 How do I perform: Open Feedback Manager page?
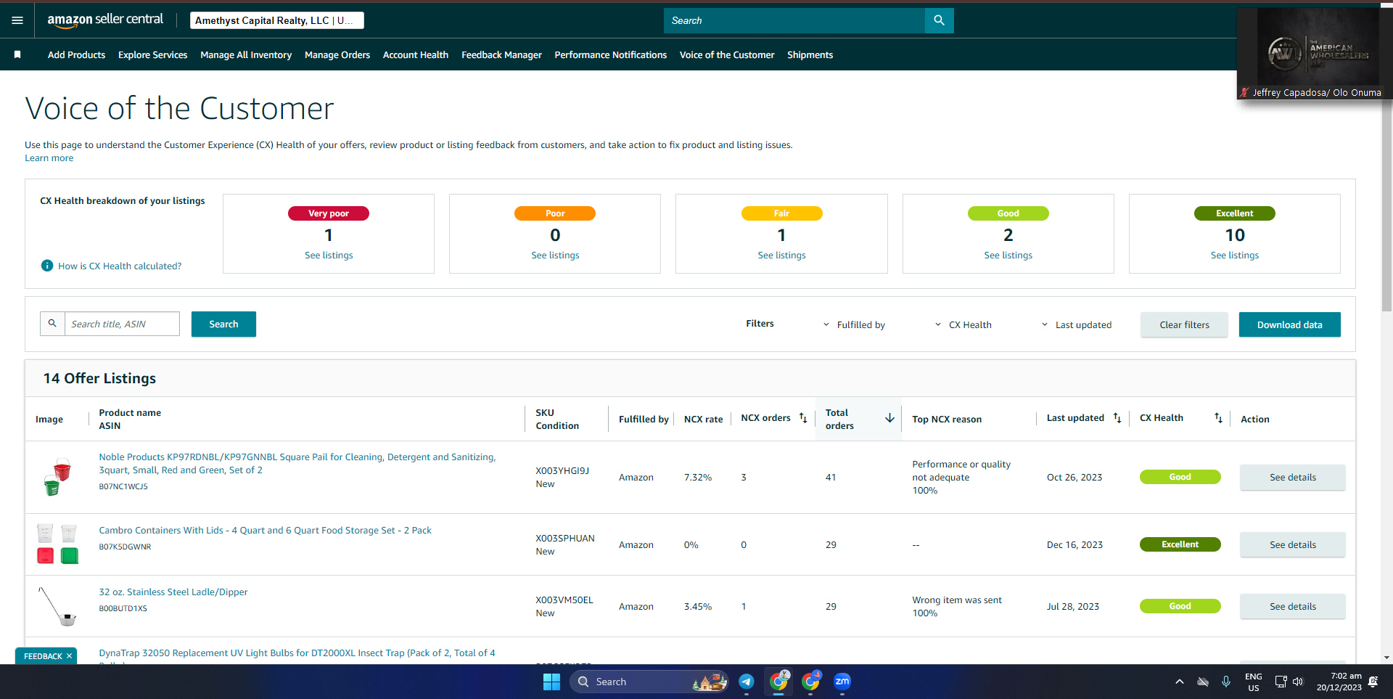pos(501,54)
